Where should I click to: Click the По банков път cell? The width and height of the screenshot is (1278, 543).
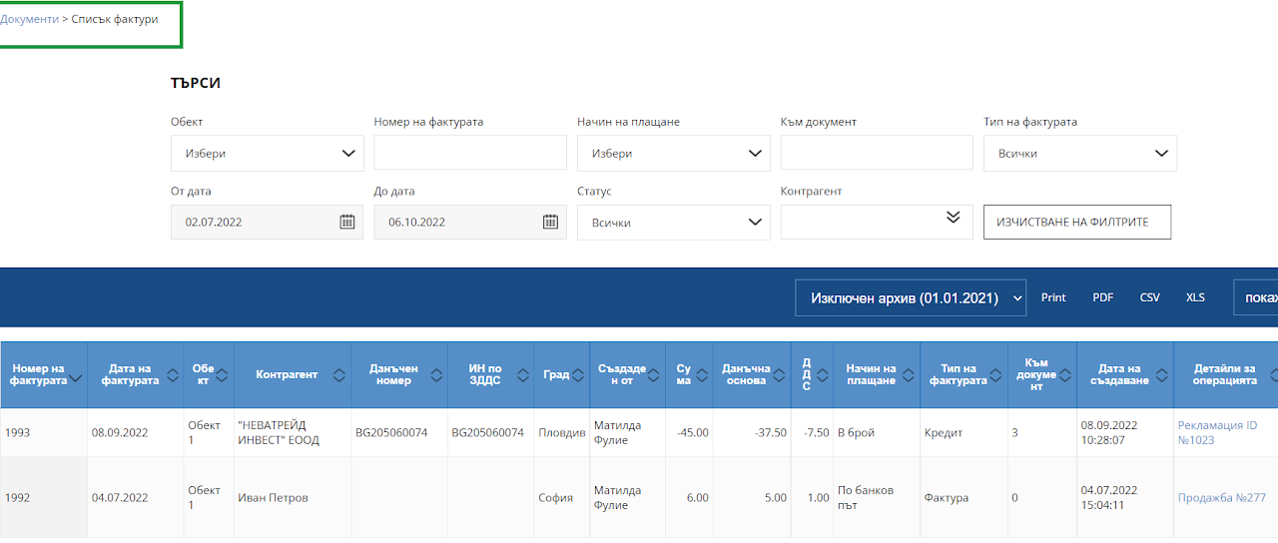pos(877,497)
